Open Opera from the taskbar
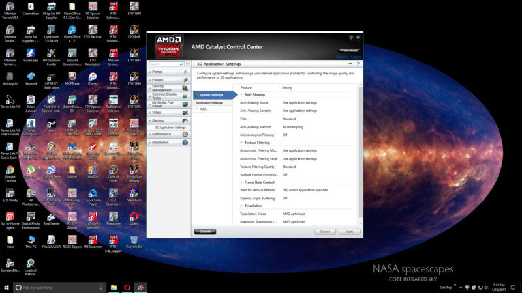The width and height of the screenshot is (522, 293). tap(127, 287)
